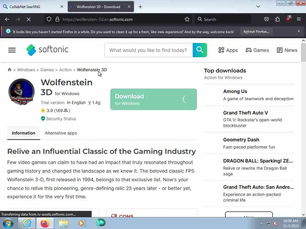View site padlock information
This screenshot has width=306, height=229.
[x=57, y=19]
